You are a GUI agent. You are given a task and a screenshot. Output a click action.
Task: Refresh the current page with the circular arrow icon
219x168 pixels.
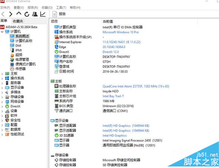click(27, 14)
